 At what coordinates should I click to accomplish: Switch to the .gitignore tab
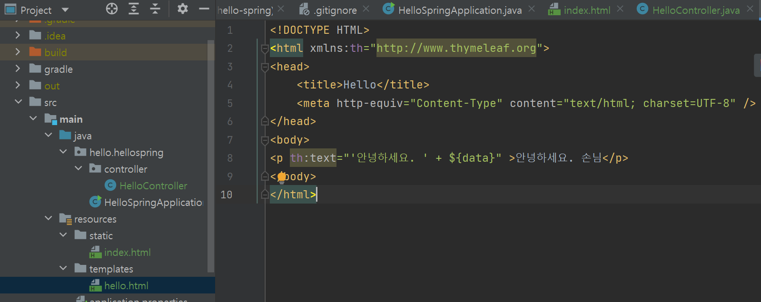coord(336,10)
